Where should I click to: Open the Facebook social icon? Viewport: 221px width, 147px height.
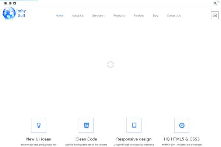[6, 3]
